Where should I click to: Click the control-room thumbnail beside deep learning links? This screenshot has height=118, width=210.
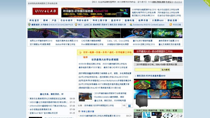tap(85, 97)
